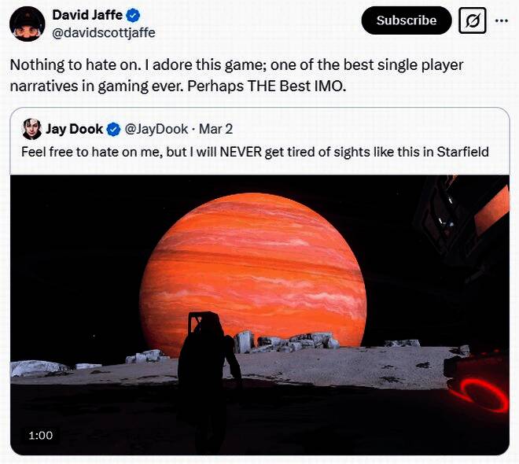Screen dimensions: 519x464
Task: Click David Jaffe's tweet text about narratives
Action: tap(237, 75)
